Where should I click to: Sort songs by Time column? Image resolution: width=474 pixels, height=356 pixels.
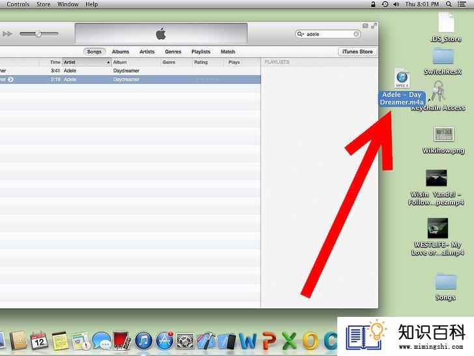[x=50, y=62]
